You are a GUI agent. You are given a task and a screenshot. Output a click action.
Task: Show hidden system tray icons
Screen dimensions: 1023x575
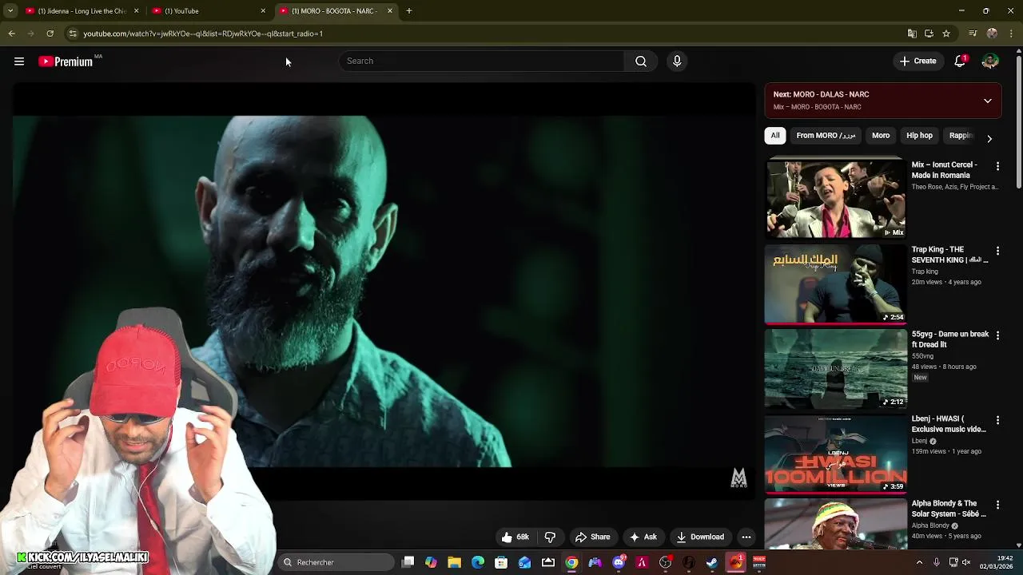click(x=919, y=562)
